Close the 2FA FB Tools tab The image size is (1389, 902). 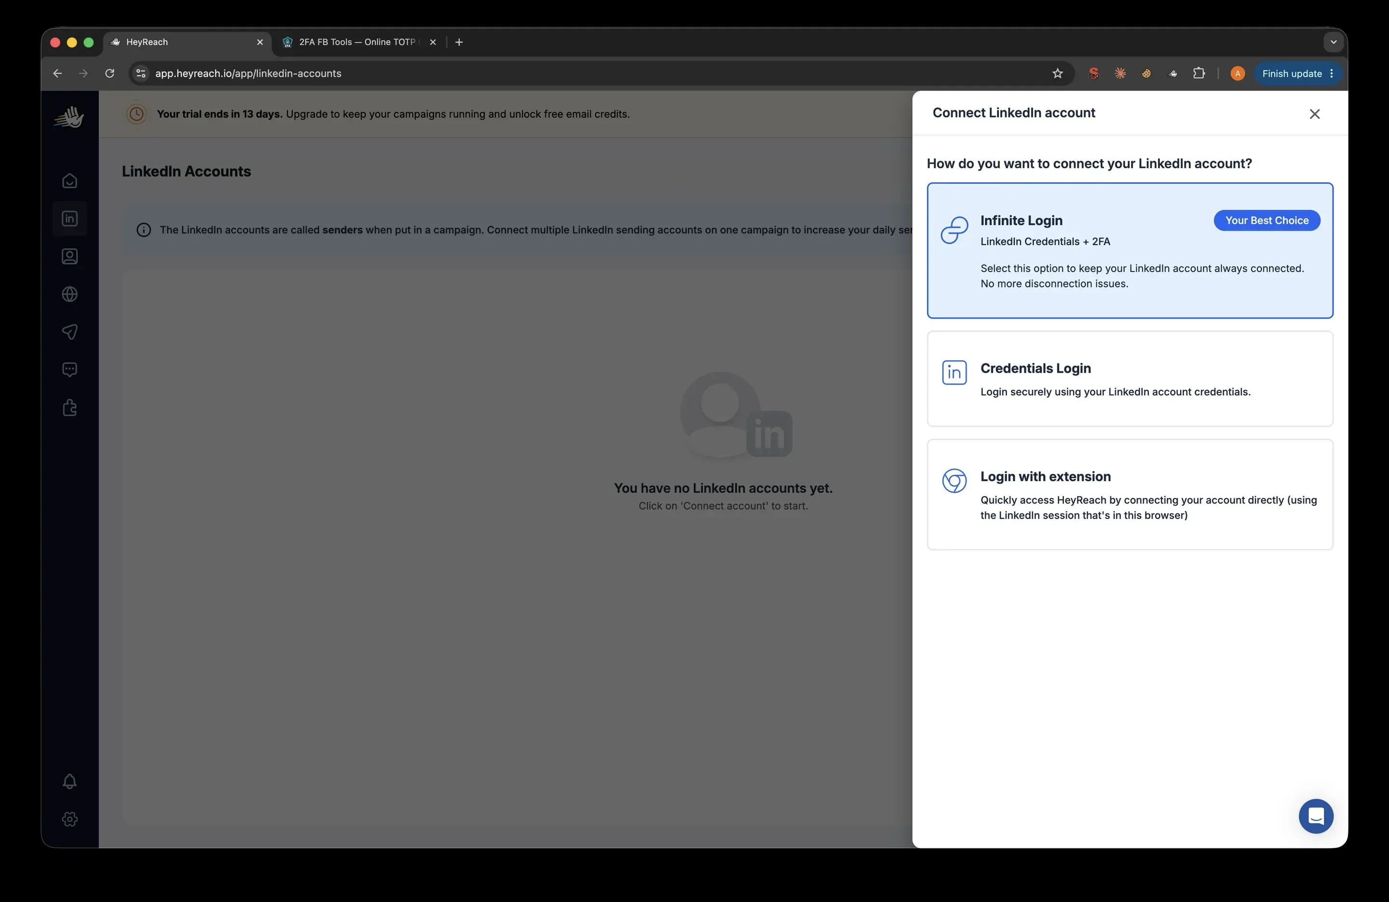pyautogui.click(x=433, y=42)
